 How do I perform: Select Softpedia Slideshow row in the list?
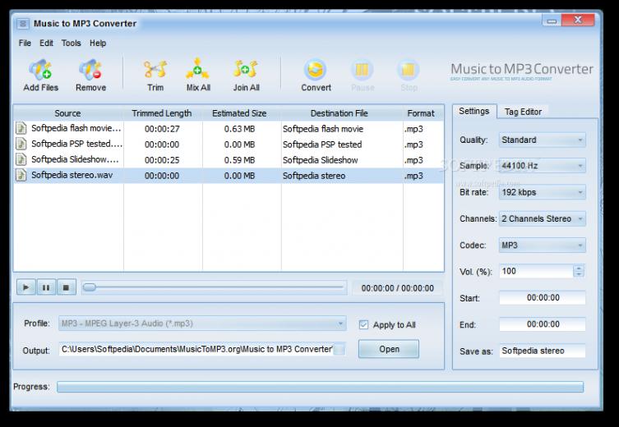76,160
